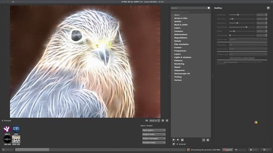Select the Lights & shadows category

click(183, 57)
